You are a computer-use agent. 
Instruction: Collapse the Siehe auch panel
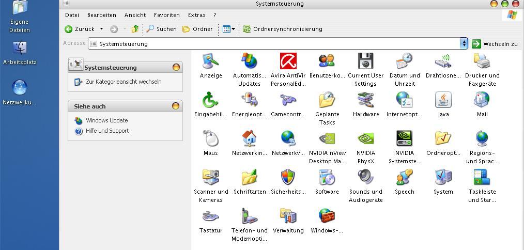pos(176,106)
